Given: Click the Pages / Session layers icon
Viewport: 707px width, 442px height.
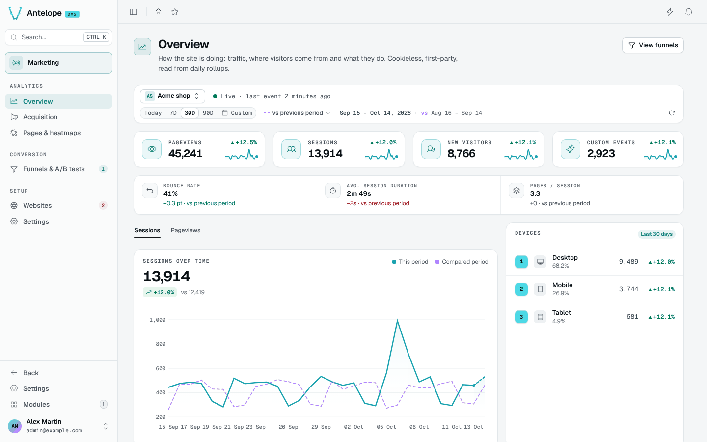Looking at the screenshot, I should click(517, 191).
